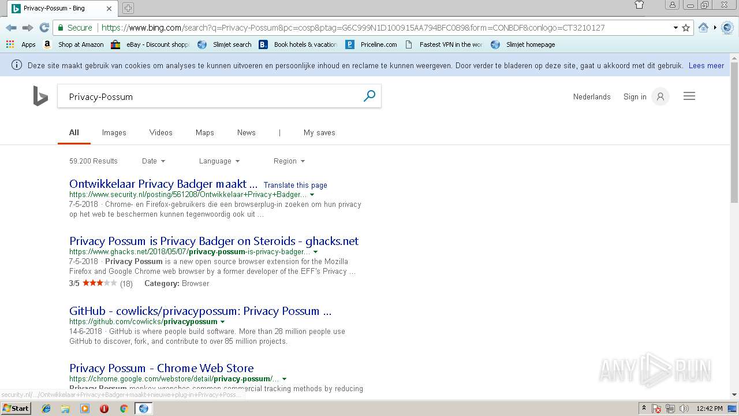The width and height of the screenshot is (739, 416).
Task: Open the browser home page icon
Action: click(x=703, y=28)
